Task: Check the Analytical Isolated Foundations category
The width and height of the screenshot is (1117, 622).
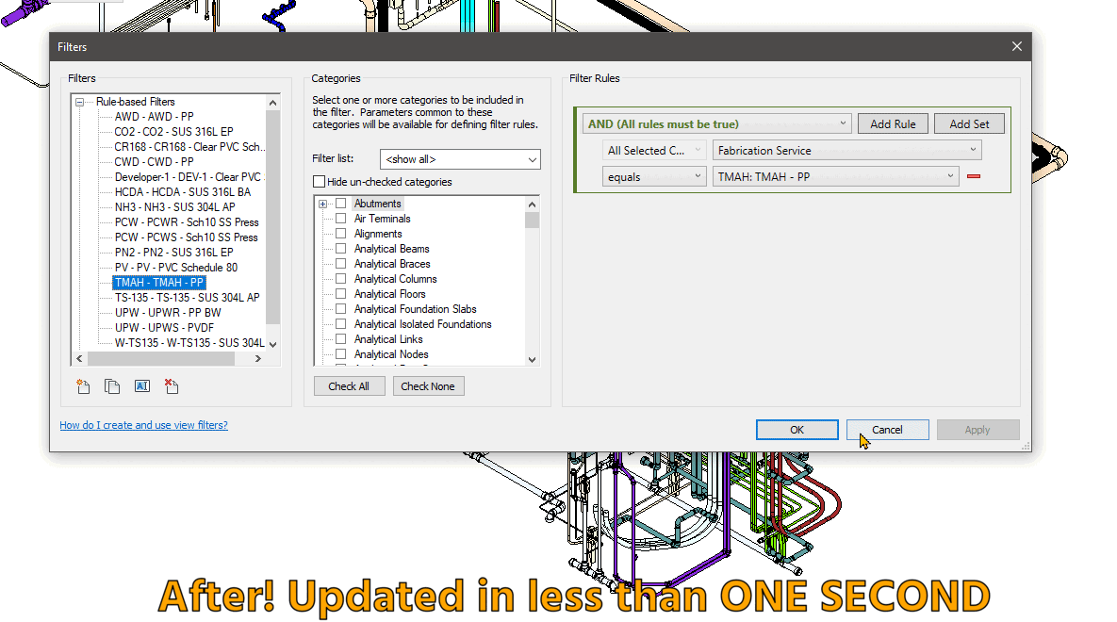Action: (341, 324)
